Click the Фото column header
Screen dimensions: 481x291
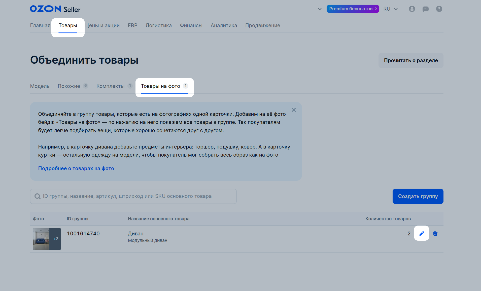pos(38,219)
